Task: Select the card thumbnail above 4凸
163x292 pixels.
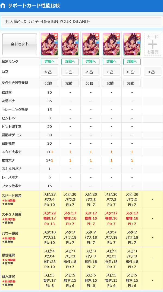Action: coord(49,44)
